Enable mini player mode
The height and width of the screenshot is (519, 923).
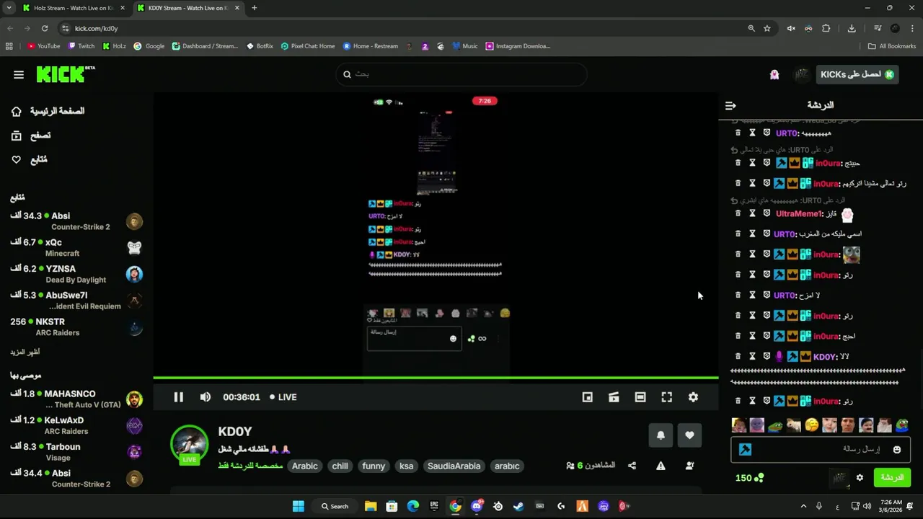click(x=587, y=397)
